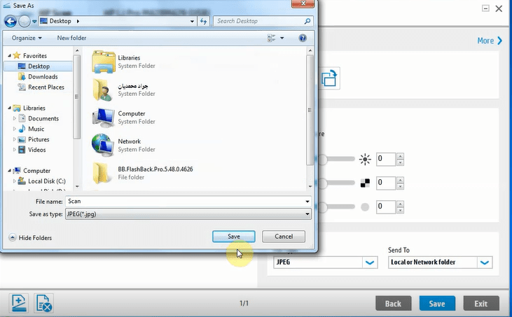Click the add page scan icon
Screen dimensions: 512x317
coord(19,303)
